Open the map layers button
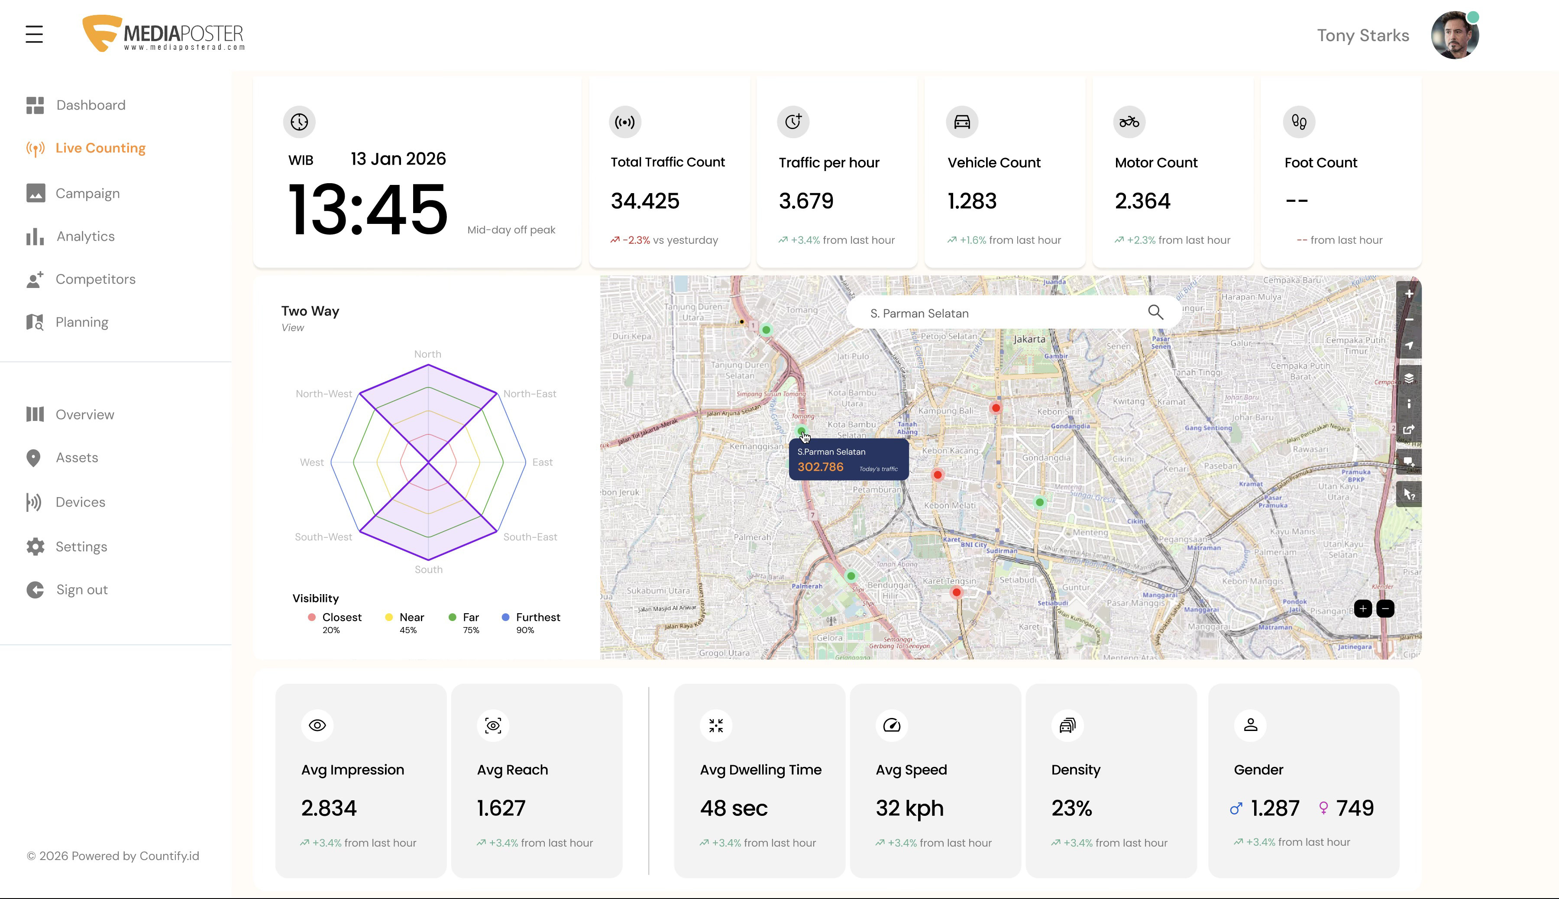The height and width of the screenshot is (899, 1559). coord(1409,378)
